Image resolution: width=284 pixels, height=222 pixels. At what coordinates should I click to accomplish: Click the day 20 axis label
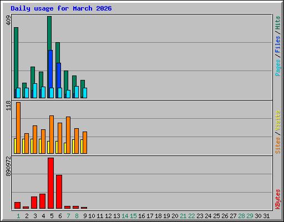pos(175,216)
